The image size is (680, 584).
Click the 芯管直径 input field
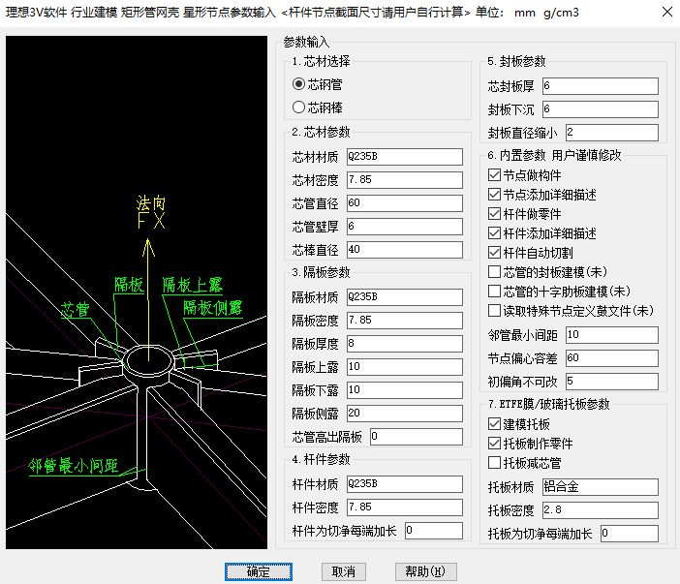click(x=405, y=203)
